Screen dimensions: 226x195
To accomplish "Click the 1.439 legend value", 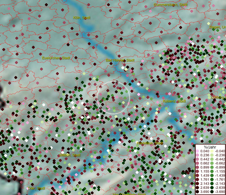I will pyautogui.click(x=205, y=175).
